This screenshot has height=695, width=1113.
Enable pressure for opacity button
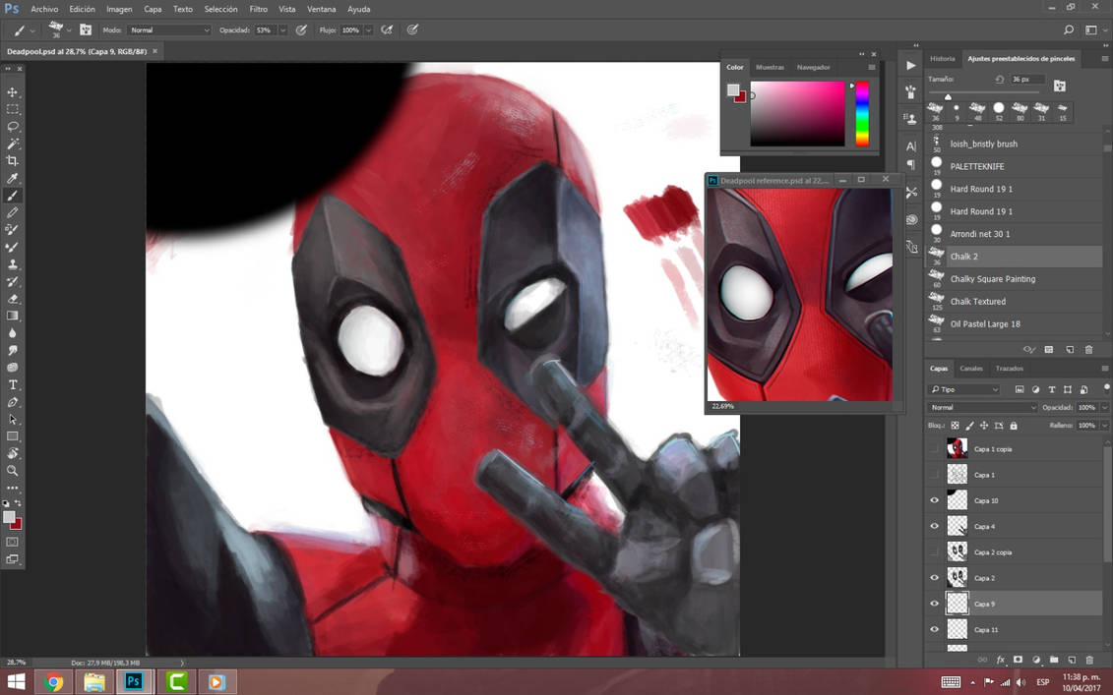click(x=301, y=29)
